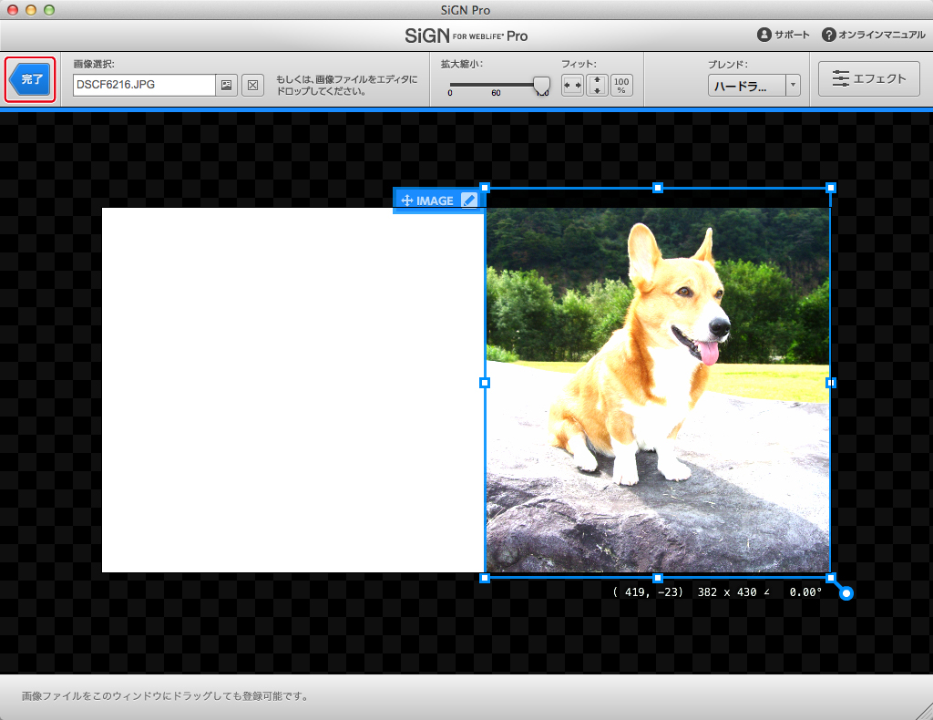933x720 pixels.
Task: Click the IMAGE layer move handle
Action: [407, 201]
